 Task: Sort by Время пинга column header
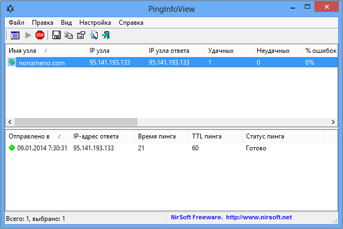pyautogui.click(x=161, y=136)
